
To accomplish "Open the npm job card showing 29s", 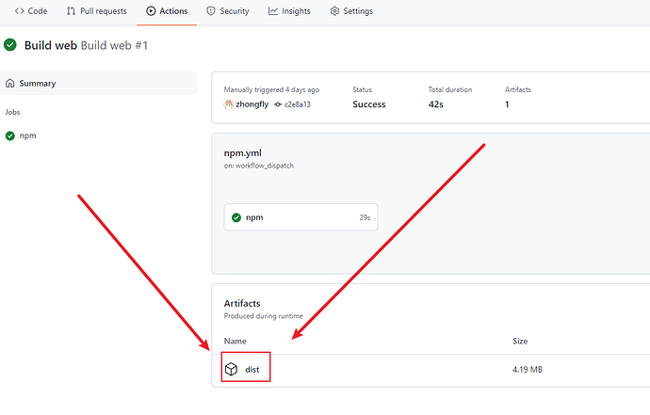I will pyautogui.click(x=301, y=217).
